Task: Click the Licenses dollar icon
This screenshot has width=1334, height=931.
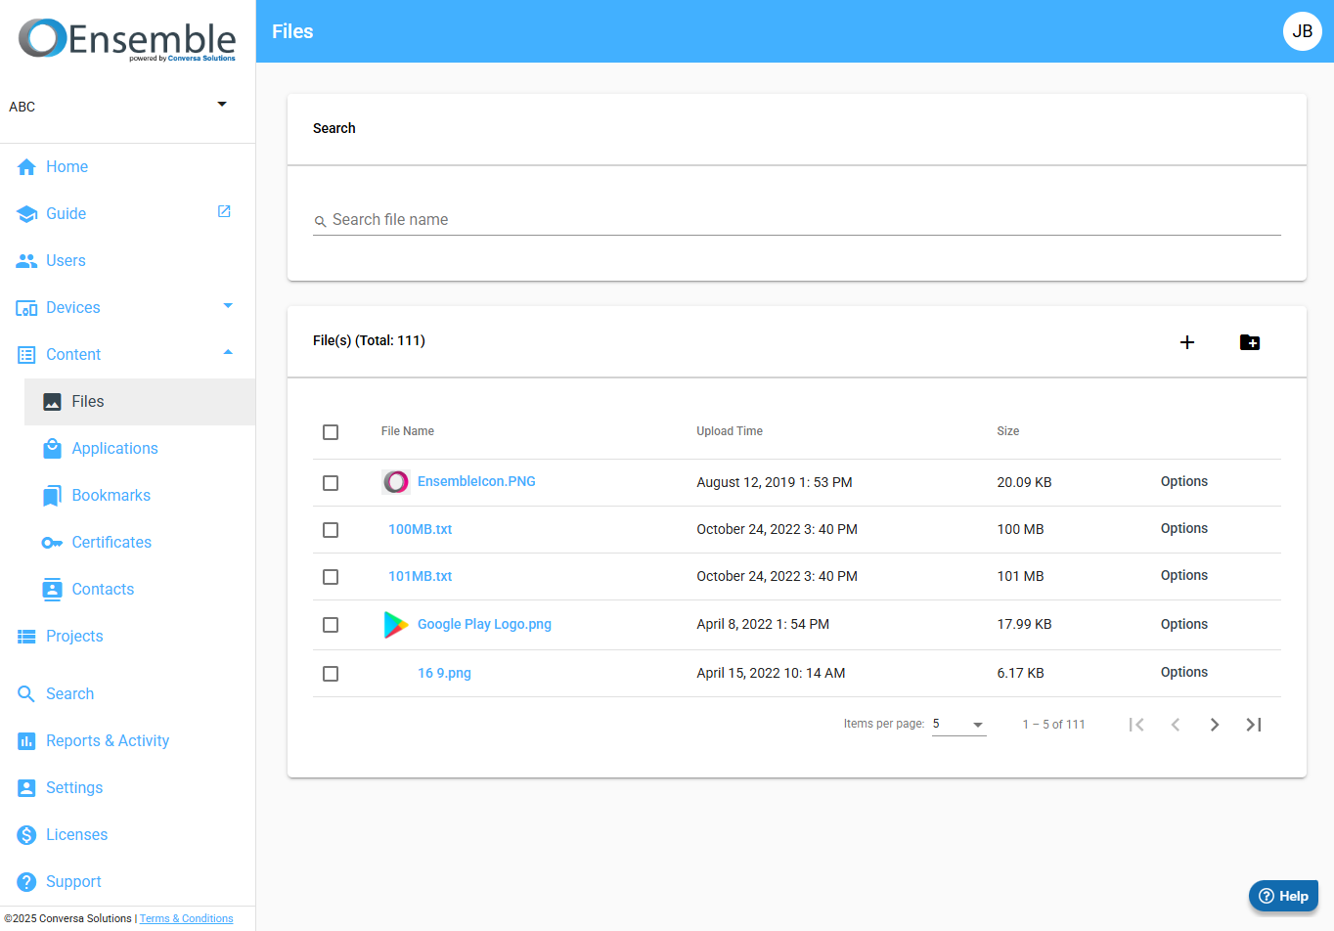Action: 26,835
